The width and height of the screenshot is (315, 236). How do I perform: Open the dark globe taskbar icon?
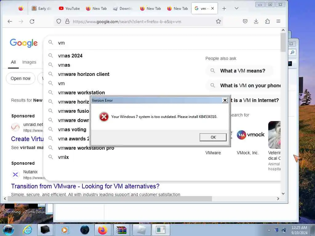85,230
